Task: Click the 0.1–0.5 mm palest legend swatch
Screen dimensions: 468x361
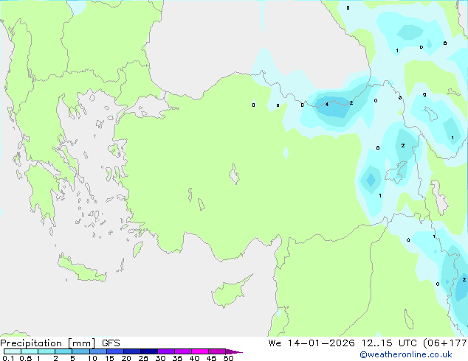Action: (13, 351)
